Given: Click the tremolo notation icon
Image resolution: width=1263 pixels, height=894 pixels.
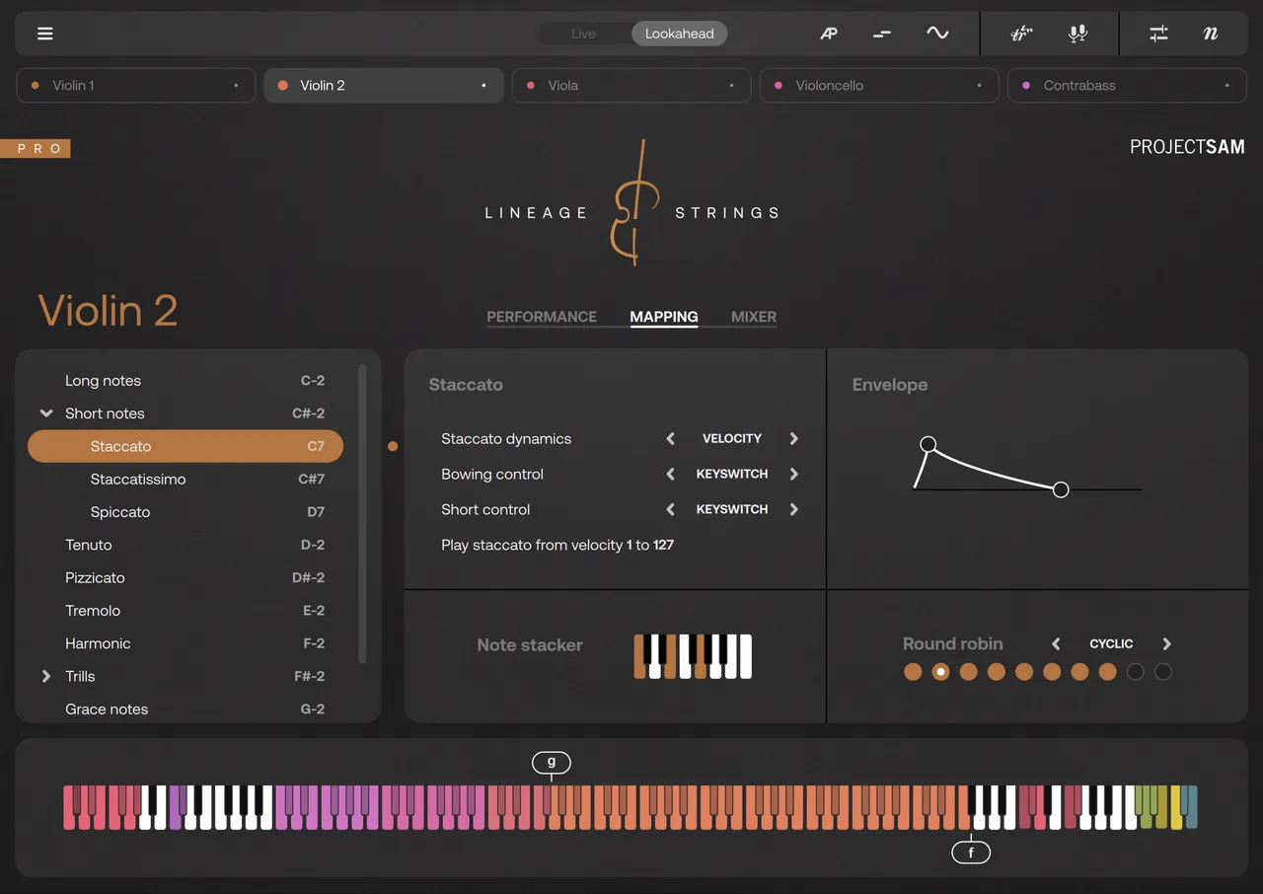Looking at the screenshot, I should coord(1021,34).
